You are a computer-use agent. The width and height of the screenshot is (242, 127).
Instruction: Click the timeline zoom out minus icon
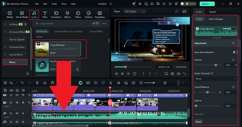click(141, 83)
